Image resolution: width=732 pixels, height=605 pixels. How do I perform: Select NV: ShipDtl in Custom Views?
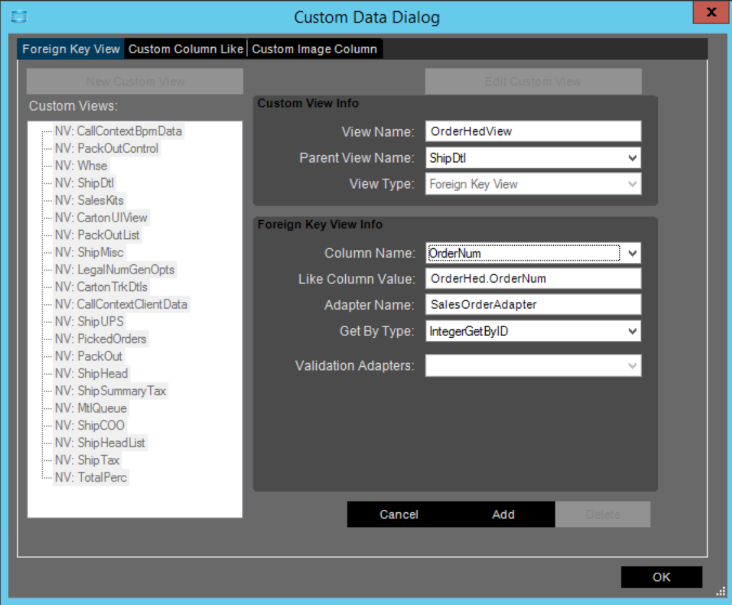pyautogui.click(x=84, y=183)
